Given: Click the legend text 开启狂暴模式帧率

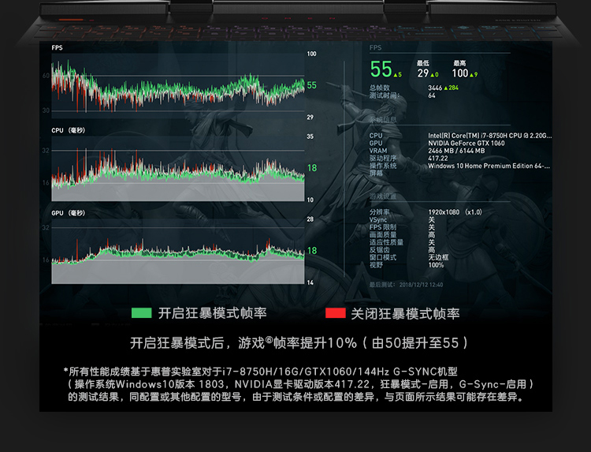Looking at the screenshot, I should (212, 313).
